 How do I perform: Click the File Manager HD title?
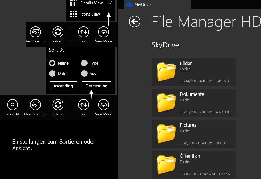[x=206, y=22]
